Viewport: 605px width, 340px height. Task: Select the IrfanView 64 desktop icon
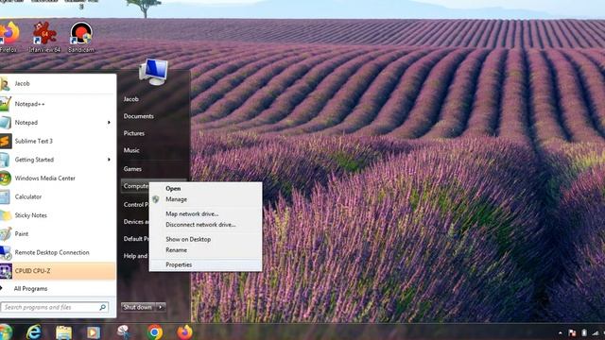pos(44,37)
